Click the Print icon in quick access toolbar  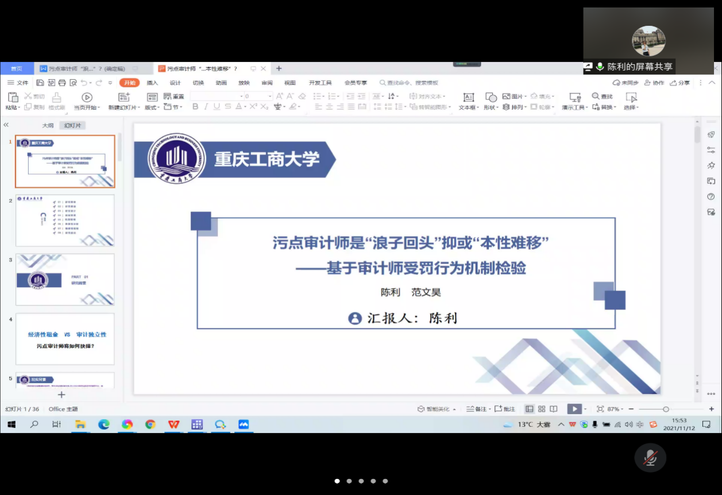(62, 83)
